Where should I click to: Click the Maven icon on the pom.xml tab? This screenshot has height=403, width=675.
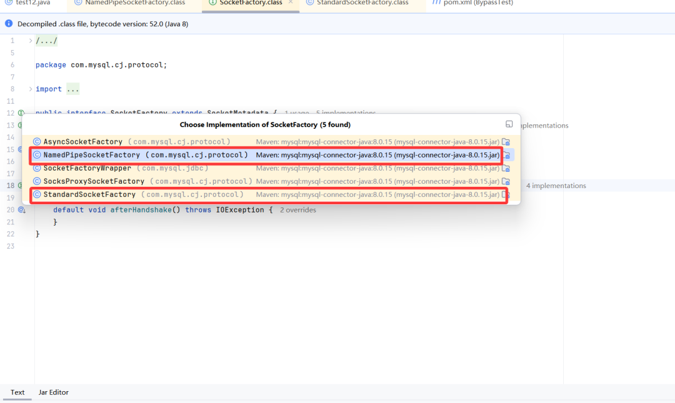coord(436,2)
